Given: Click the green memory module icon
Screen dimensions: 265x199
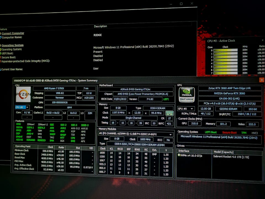Looking at the screenshot, I should tap(169, 113).
